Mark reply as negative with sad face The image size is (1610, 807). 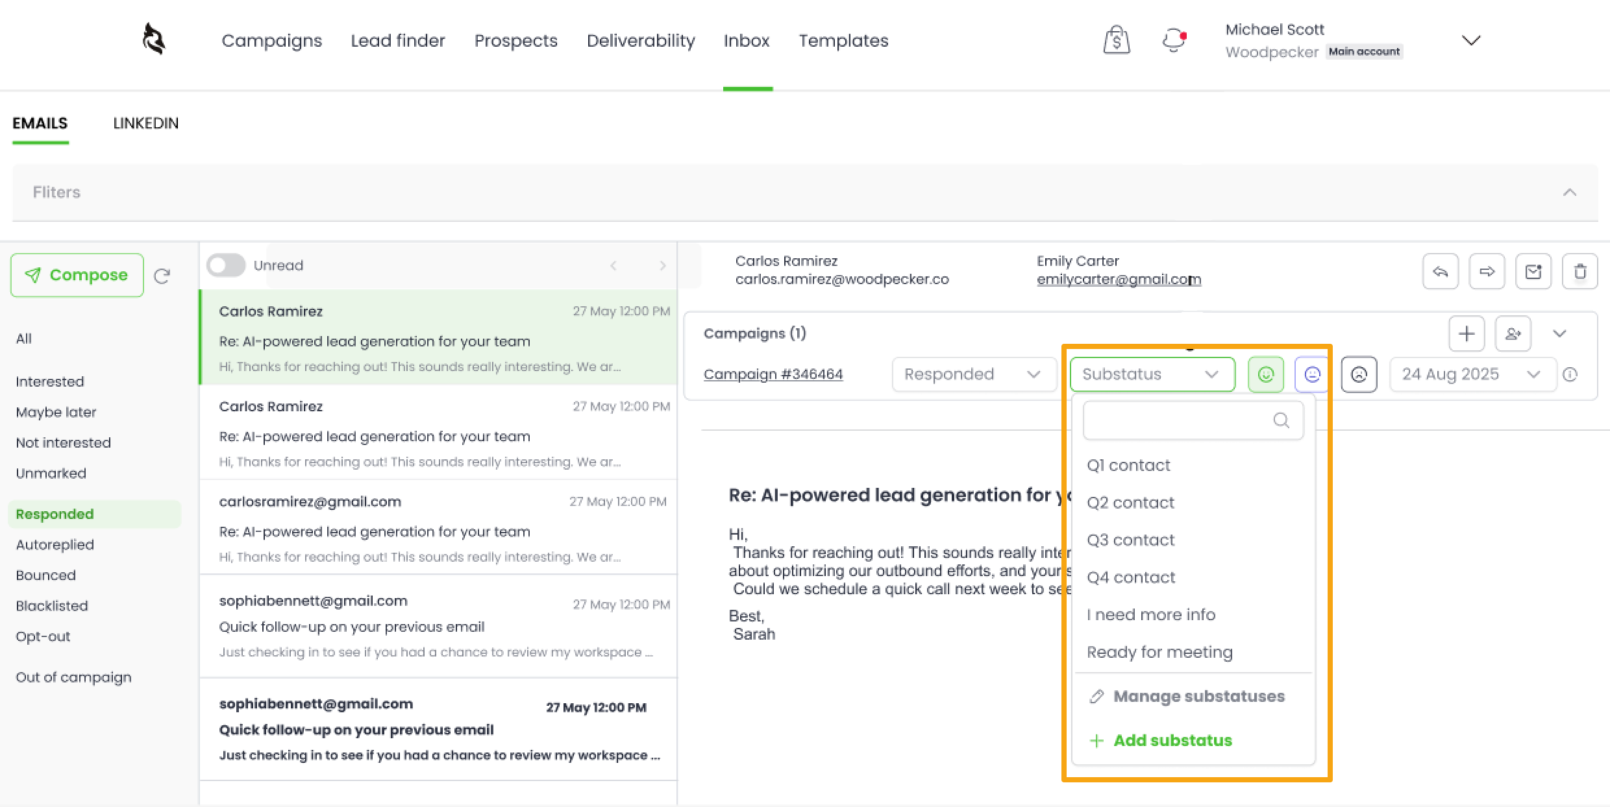(1359, 374)
